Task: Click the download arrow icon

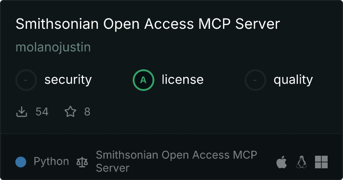Action: [22, 112]
